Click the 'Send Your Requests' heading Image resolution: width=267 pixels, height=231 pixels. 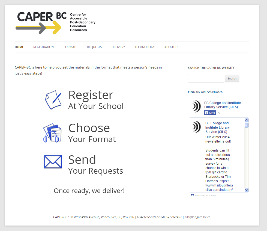[95, 165]
